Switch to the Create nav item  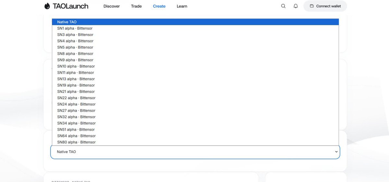(159, 6)
